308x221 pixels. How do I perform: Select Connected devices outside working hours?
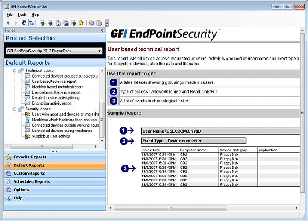[66, 125]
